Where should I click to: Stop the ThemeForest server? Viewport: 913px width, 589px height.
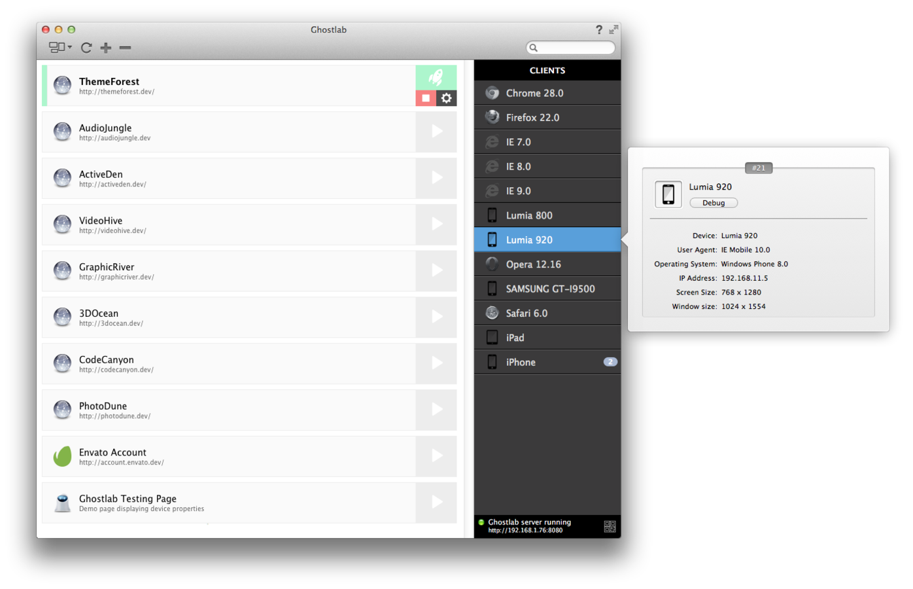(x=426, y=98)
